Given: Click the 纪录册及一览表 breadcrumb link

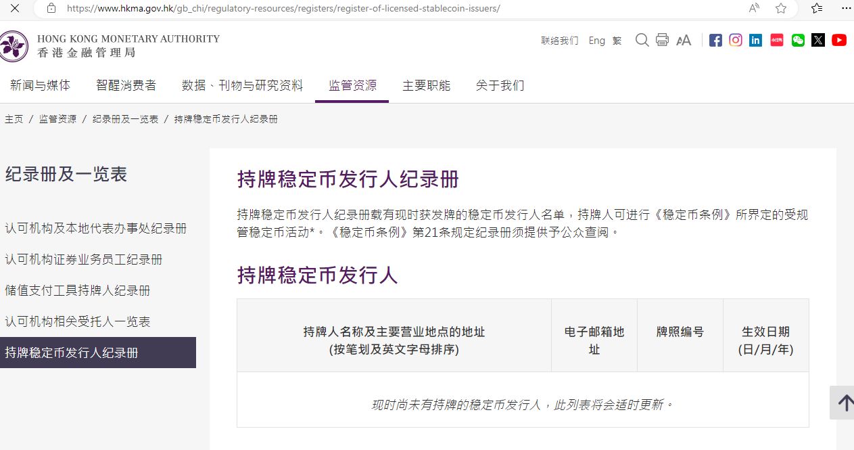Looking at the screenshot, I should coord(125,119).
